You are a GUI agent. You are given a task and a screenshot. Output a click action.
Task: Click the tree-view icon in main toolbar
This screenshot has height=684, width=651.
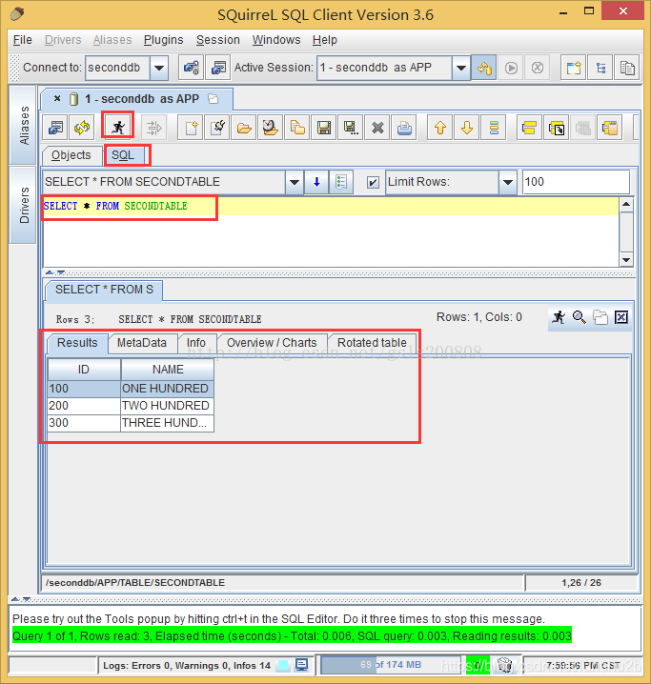click(x=600, y=68)
